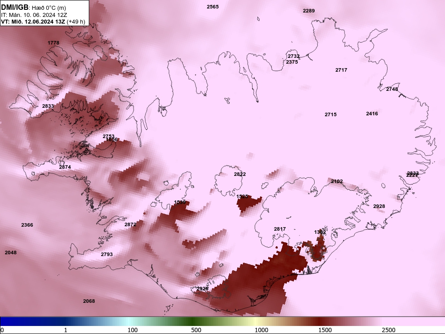
Task: Click the 2068 value over the southern sea
Action: [89, 301]
